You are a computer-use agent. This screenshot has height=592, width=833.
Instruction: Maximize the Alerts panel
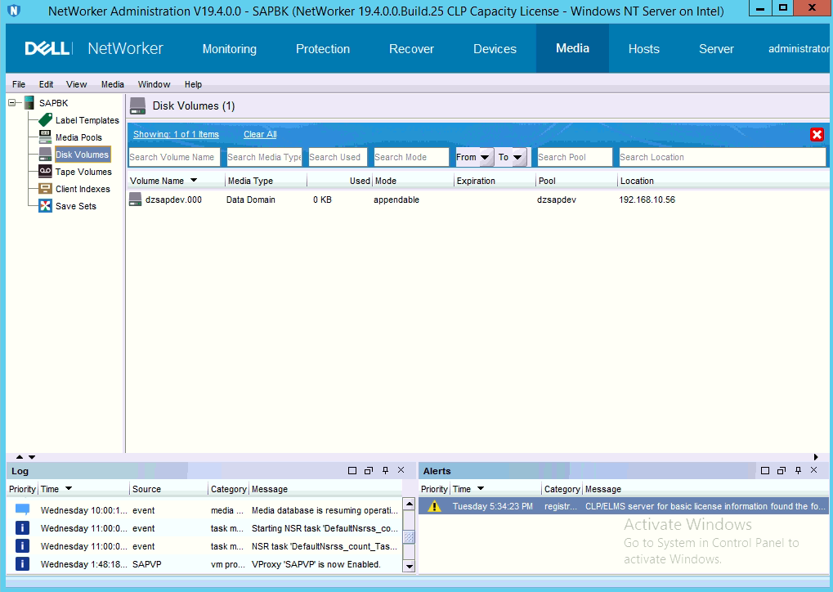click(765, 471)
